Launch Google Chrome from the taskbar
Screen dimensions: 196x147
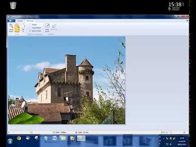click(19, 138)
